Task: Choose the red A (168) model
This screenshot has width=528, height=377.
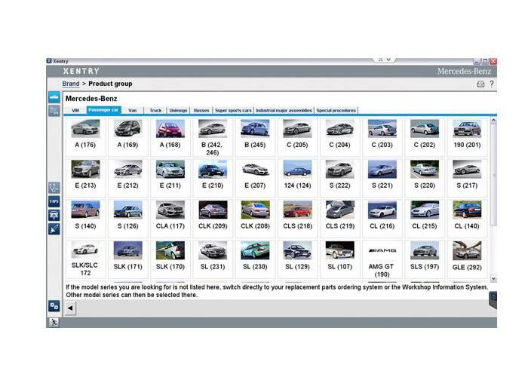Action: tap(170, 137)
